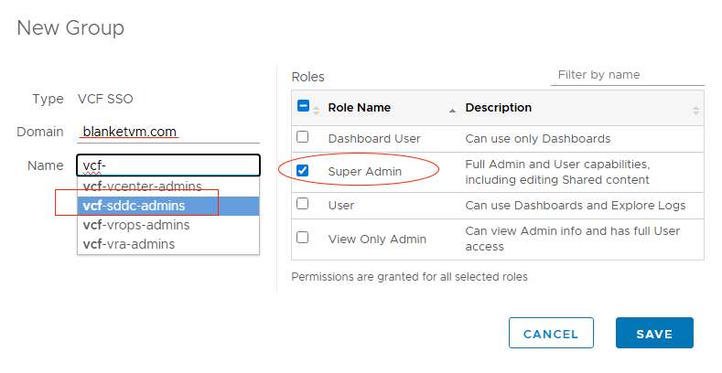Viewport: 722px width, 373px height.
Task: Check the User role checkbox
Action: click(x=303, y=205)
